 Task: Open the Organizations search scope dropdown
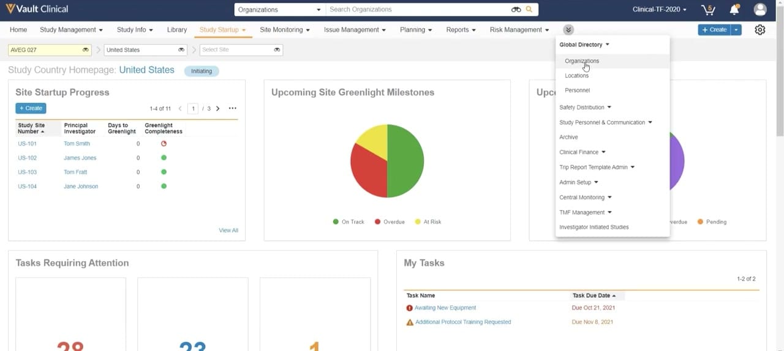point(279,10)
